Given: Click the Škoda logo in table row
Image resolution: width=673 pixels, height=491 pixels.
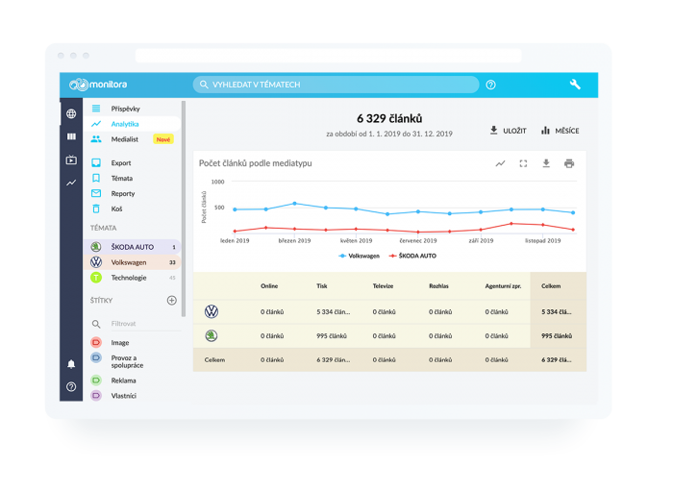Looking at the screenshot, I should tap(212, 335).
